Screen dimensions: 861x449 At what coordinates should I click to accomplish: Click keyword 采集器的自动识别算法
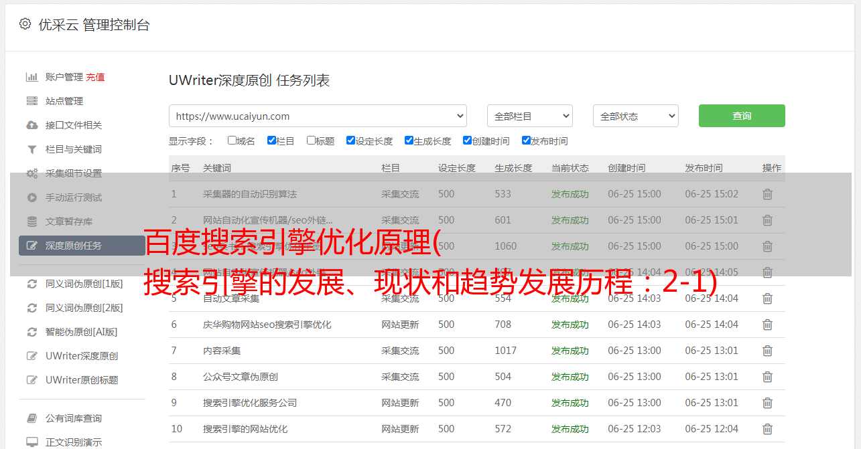click(x=250, y=194)
